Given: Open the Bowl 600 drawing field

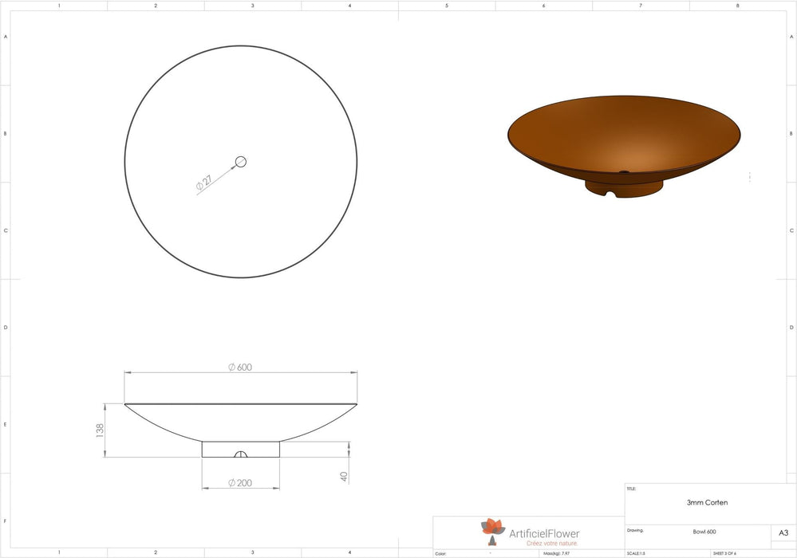Looking at the screenshot, I should coord(704,530).
